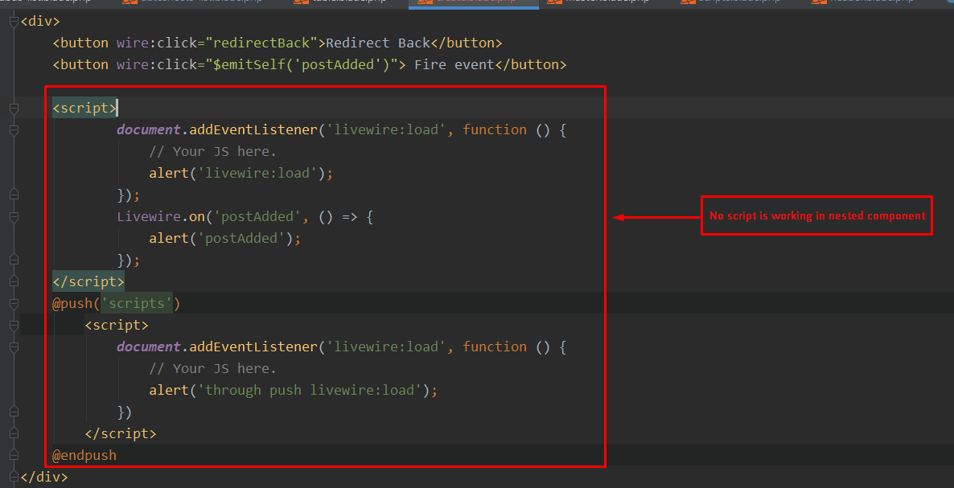954x488 pixels.
Task: Click the closing </div> tag at the bottom
Action: (x=46, y=477)
